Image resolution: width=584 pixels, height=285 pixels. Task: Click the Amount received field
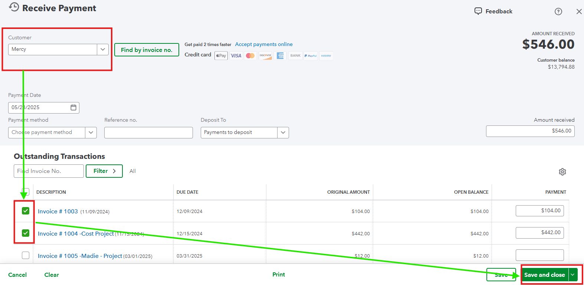(530, 131)
